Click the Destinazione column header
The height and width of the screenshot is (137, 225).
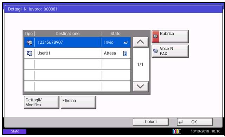point(67,34)
